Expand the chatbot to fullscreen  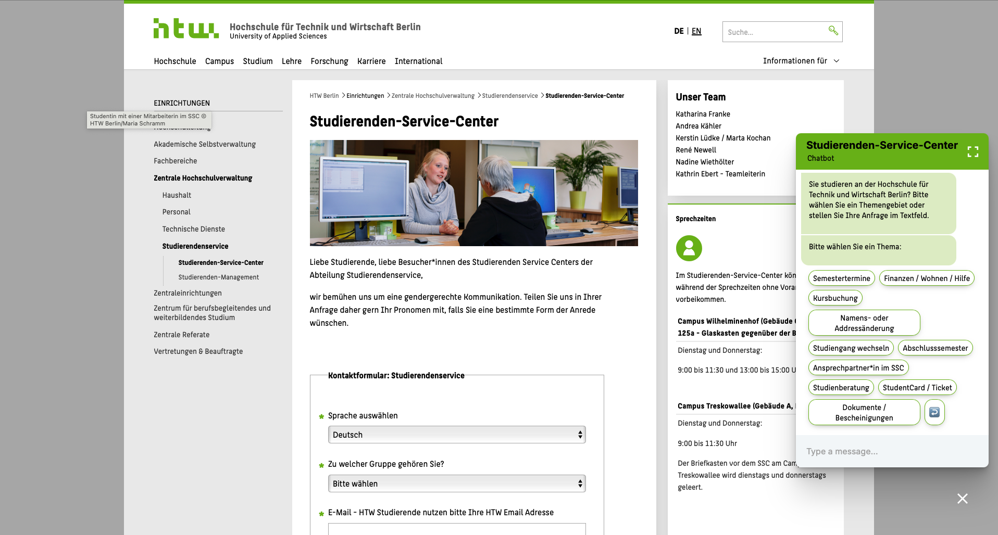tap(972, 151)
